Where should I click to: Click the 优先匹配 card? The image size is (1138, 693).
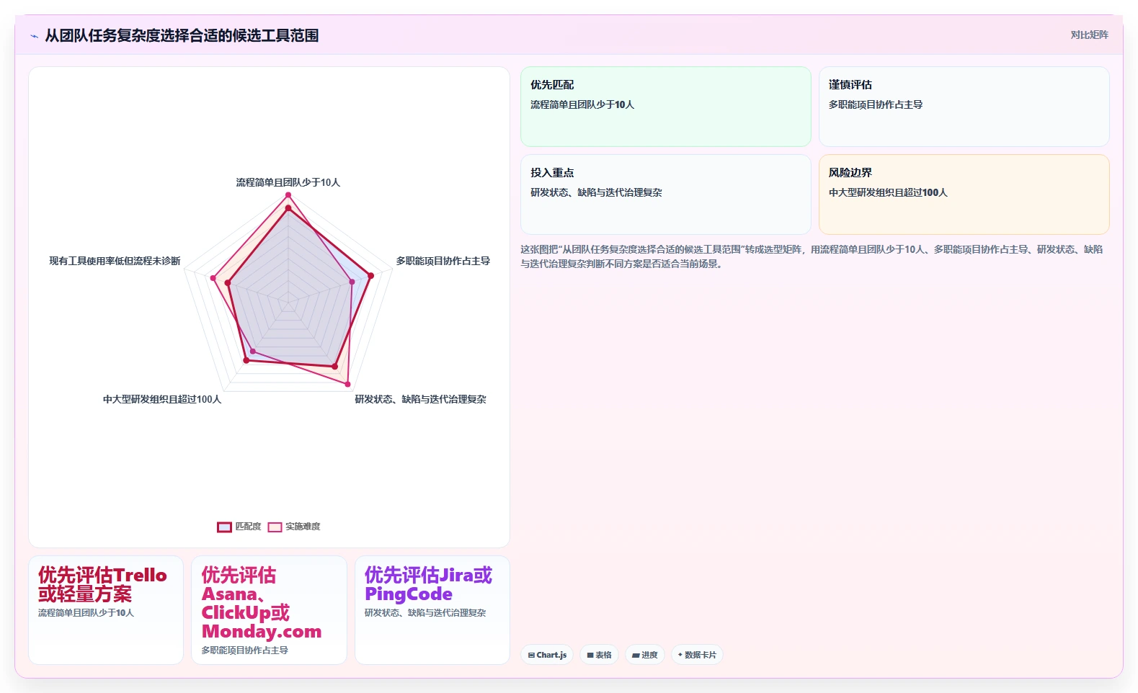tap(666, 107)
